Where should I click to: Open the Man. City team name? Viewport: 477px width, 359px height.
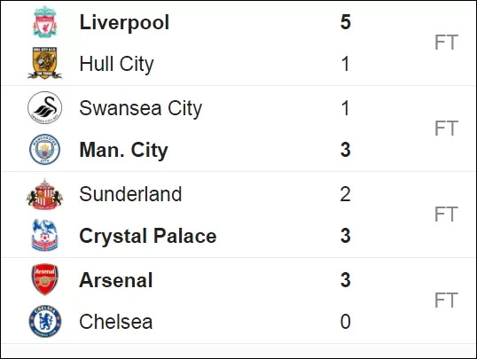[123, 151]
